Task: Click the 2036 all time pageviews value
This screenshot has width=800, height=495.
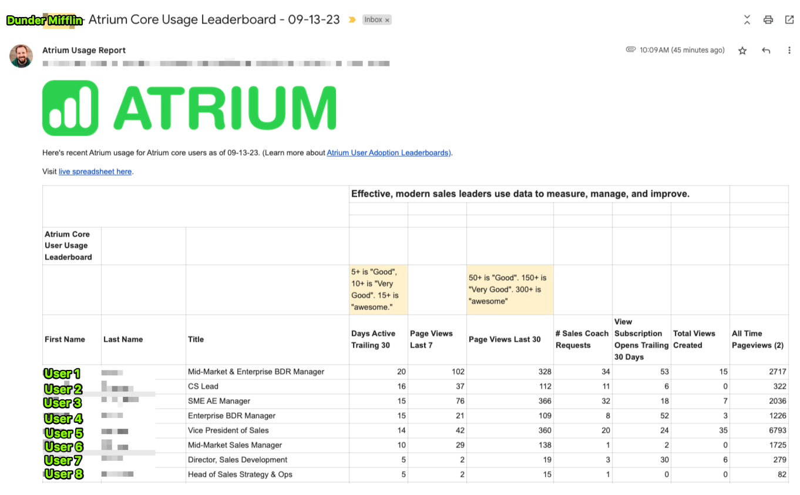Action: point(777,401)
